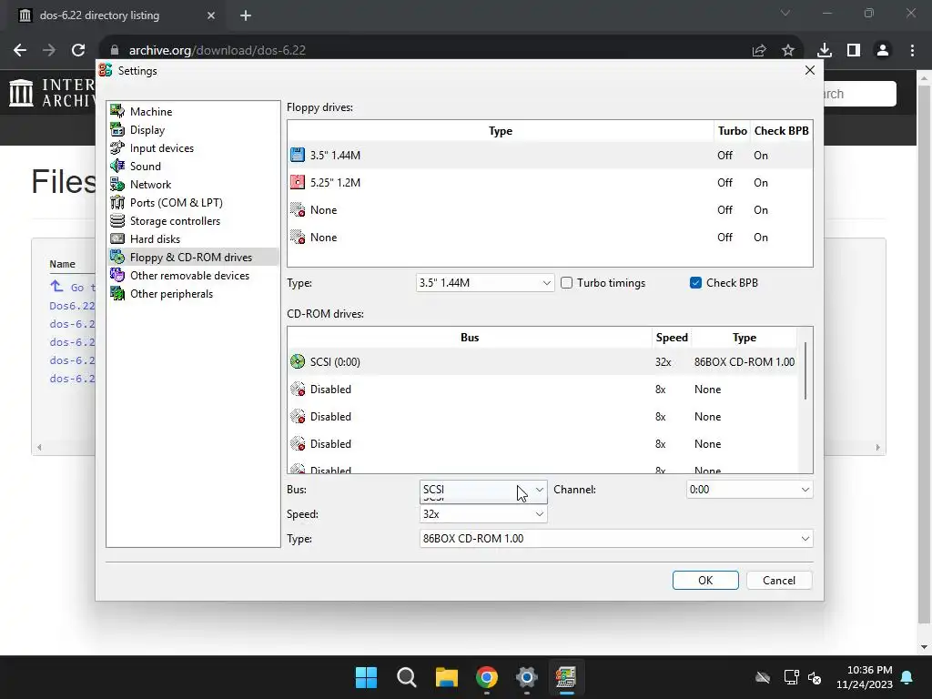Switch to Machine settings page

[151, 111]
